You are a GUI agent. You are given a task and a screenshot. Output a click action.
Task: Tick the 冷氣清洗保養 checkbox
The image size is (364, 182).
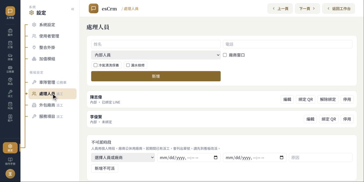click(96, 65)
